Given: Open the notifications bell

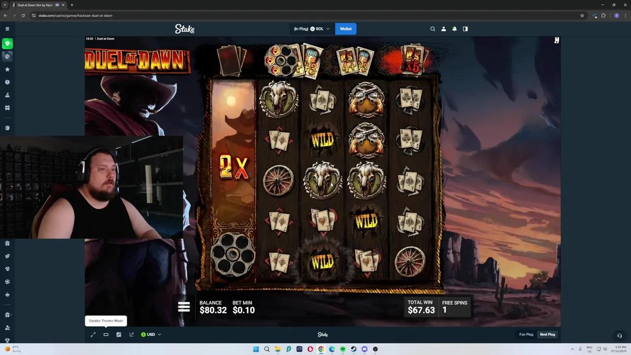Looking at the screenshot, I should pyautogui.click(x=454, y=29).
